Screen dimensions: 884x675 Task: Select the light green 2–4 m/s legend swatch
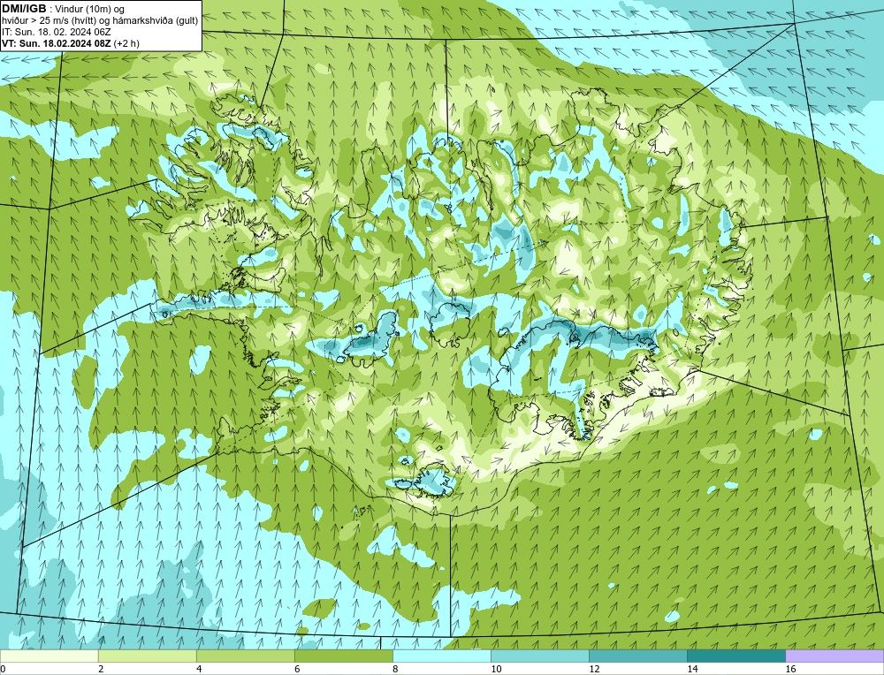(147, 656)
